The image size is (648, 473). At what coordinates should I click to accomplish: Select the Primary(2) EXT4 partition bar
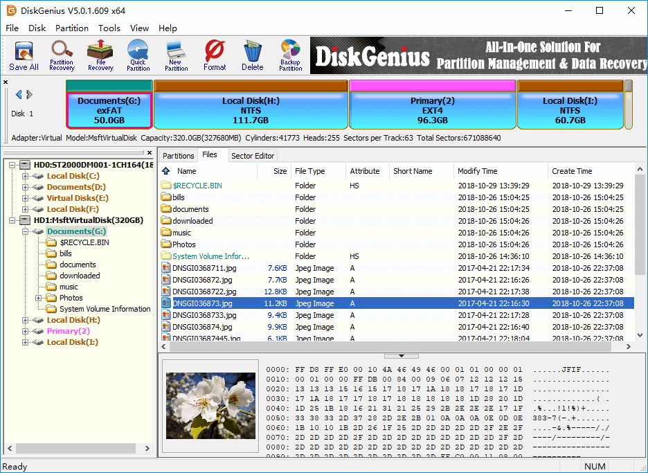coord(432,109)
